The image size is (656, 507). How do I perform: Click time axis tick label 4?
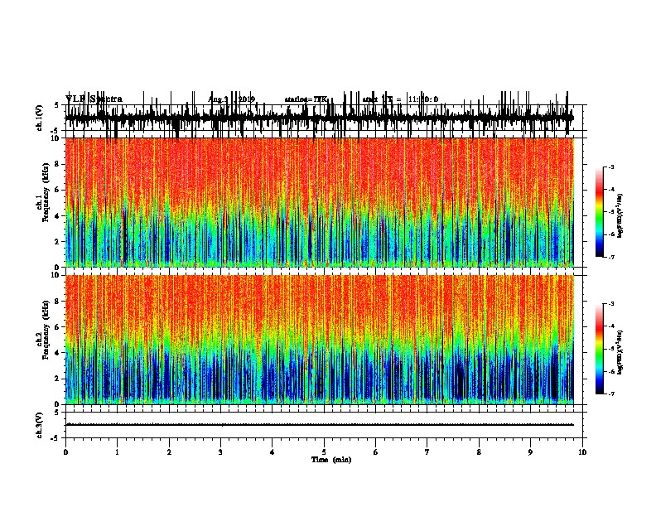coord(273,452)
